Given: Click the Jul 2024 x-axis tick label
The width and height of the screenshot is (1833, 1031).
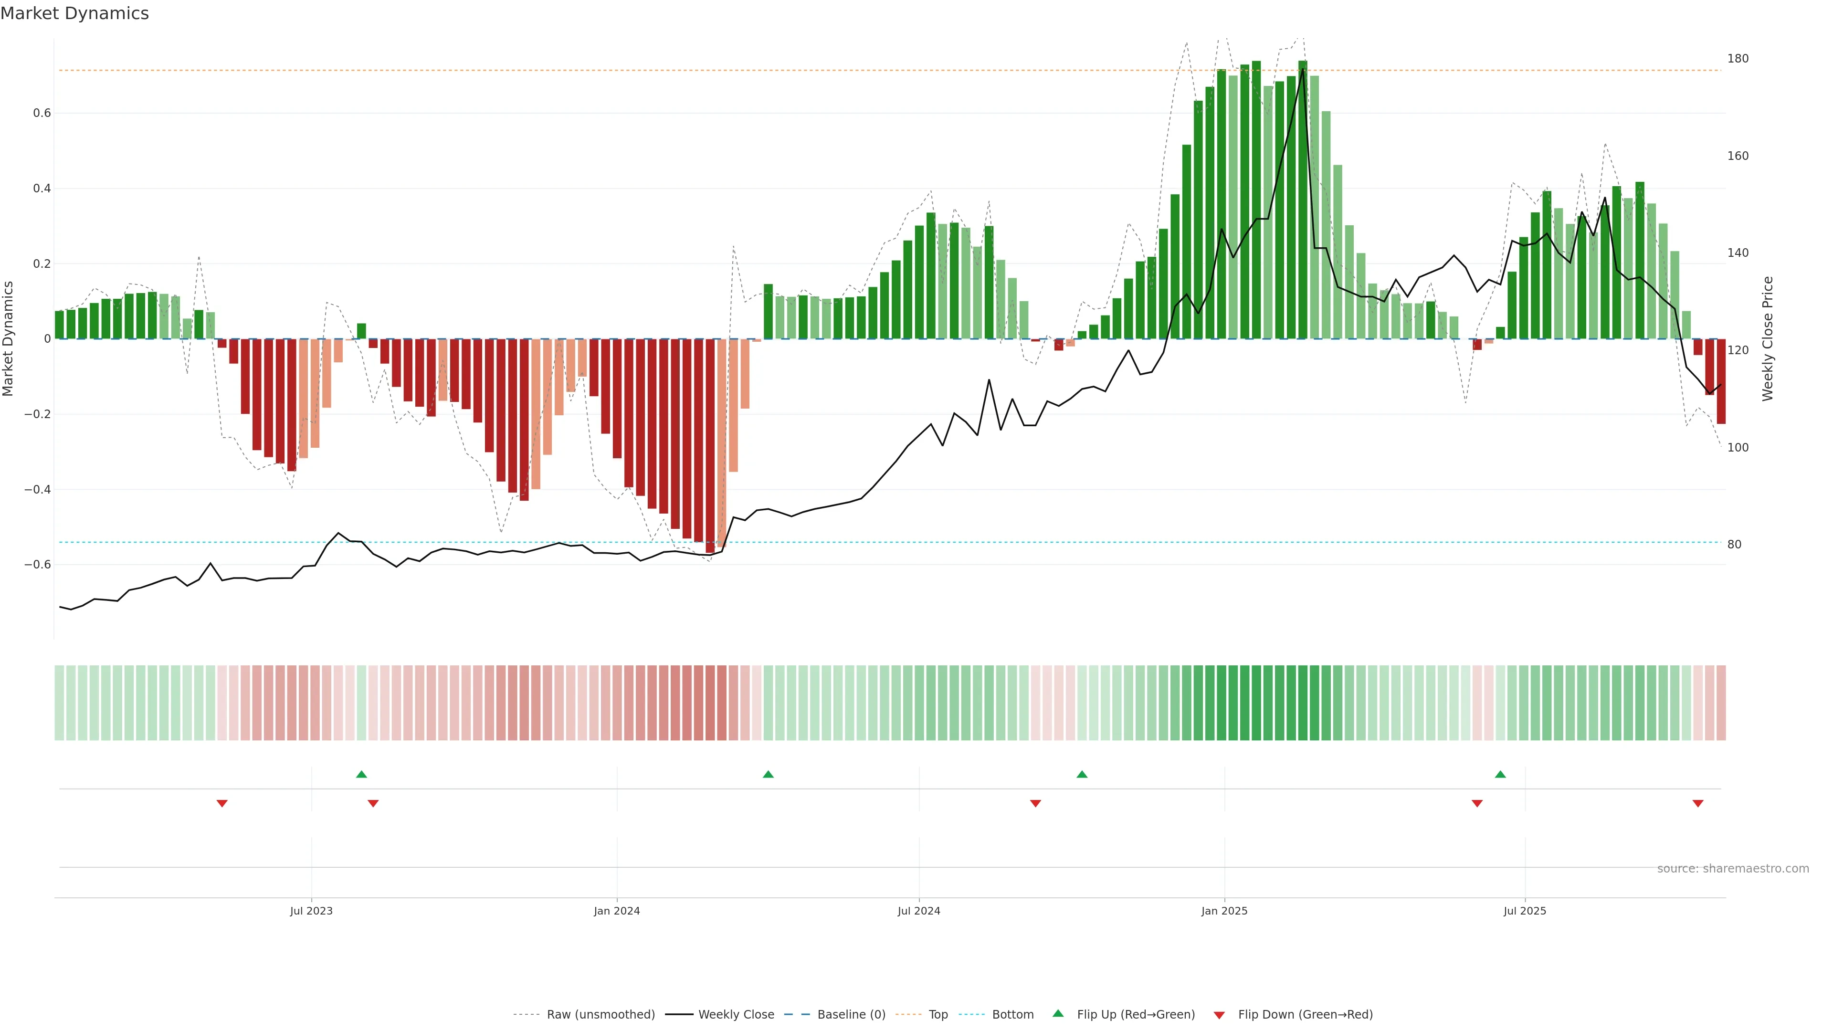Looking at the screenshot, I should click(918, 912).
